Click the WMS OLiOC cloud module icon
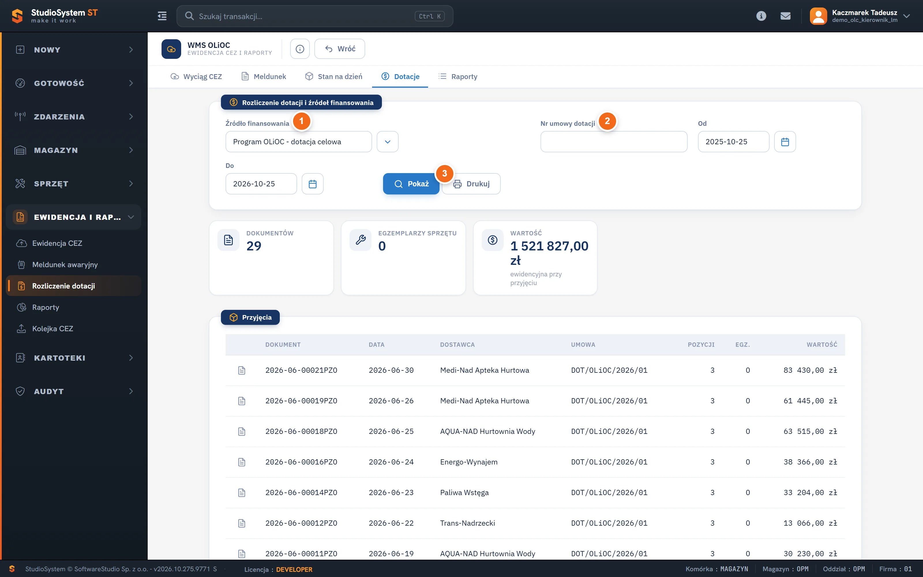 [x=171, y=49]
